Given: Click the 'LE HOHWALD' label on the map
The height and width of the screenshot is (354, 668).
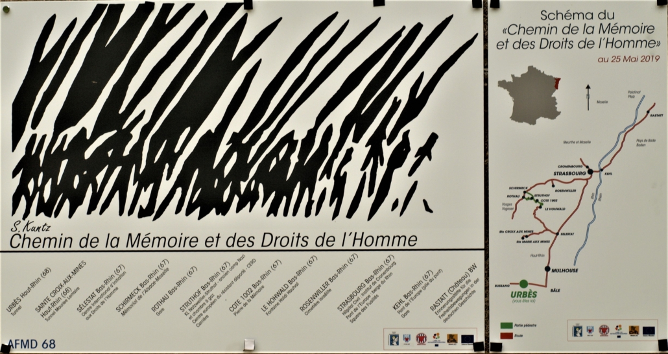Looking at the screenshot, I should point(555,209).
